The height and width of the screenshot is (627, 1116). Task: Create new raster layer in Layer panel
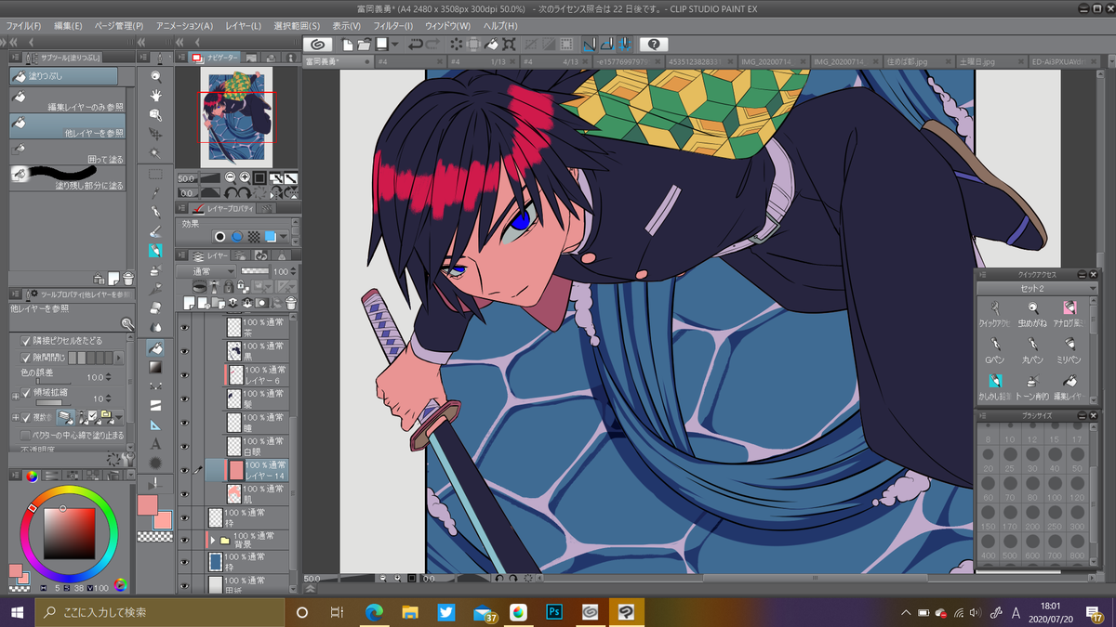tap(190, 303)
